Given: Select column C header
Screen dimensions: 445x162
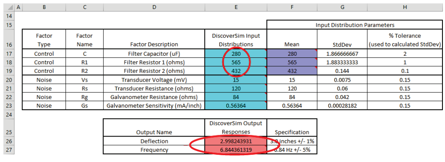Looking at the screenshot, I should pos(85,7).
